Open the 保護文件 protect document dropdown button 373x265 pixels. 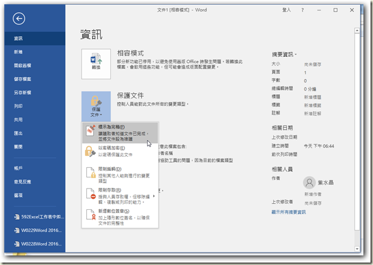pyautogui.click(x=96, y=106)
